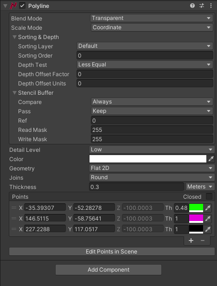Open the Blend Mode dropdown set to Transparent

tap(152, 18)
